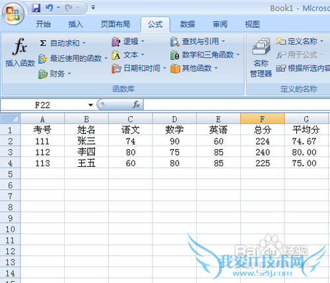Switch to the 开始 ribbon tab
Screen dimensions: 330x283
[x=44, y=24]
